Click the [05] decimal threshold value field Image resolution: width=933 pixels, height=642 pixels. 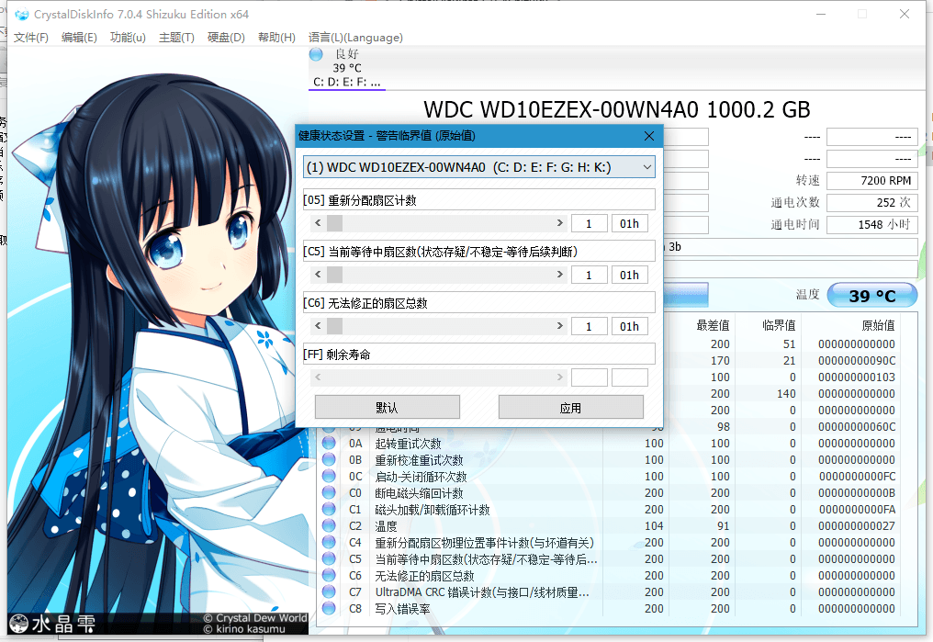tap(589, 224)
